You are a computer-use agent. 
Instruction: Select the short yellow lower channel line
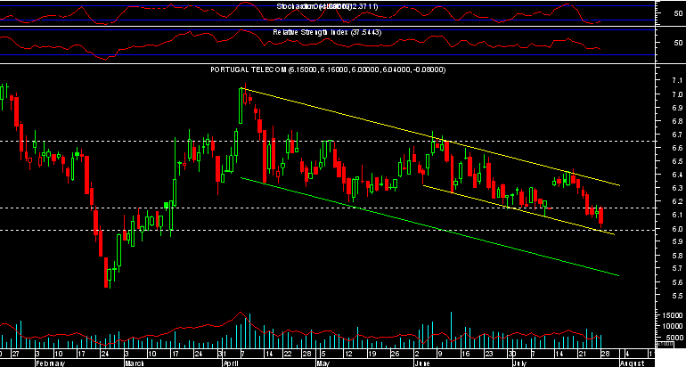pyautogui.click(x=519, y=210)
